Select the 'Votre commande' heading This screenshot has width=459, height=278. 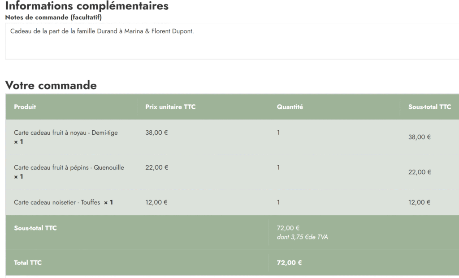click(51, 86)
